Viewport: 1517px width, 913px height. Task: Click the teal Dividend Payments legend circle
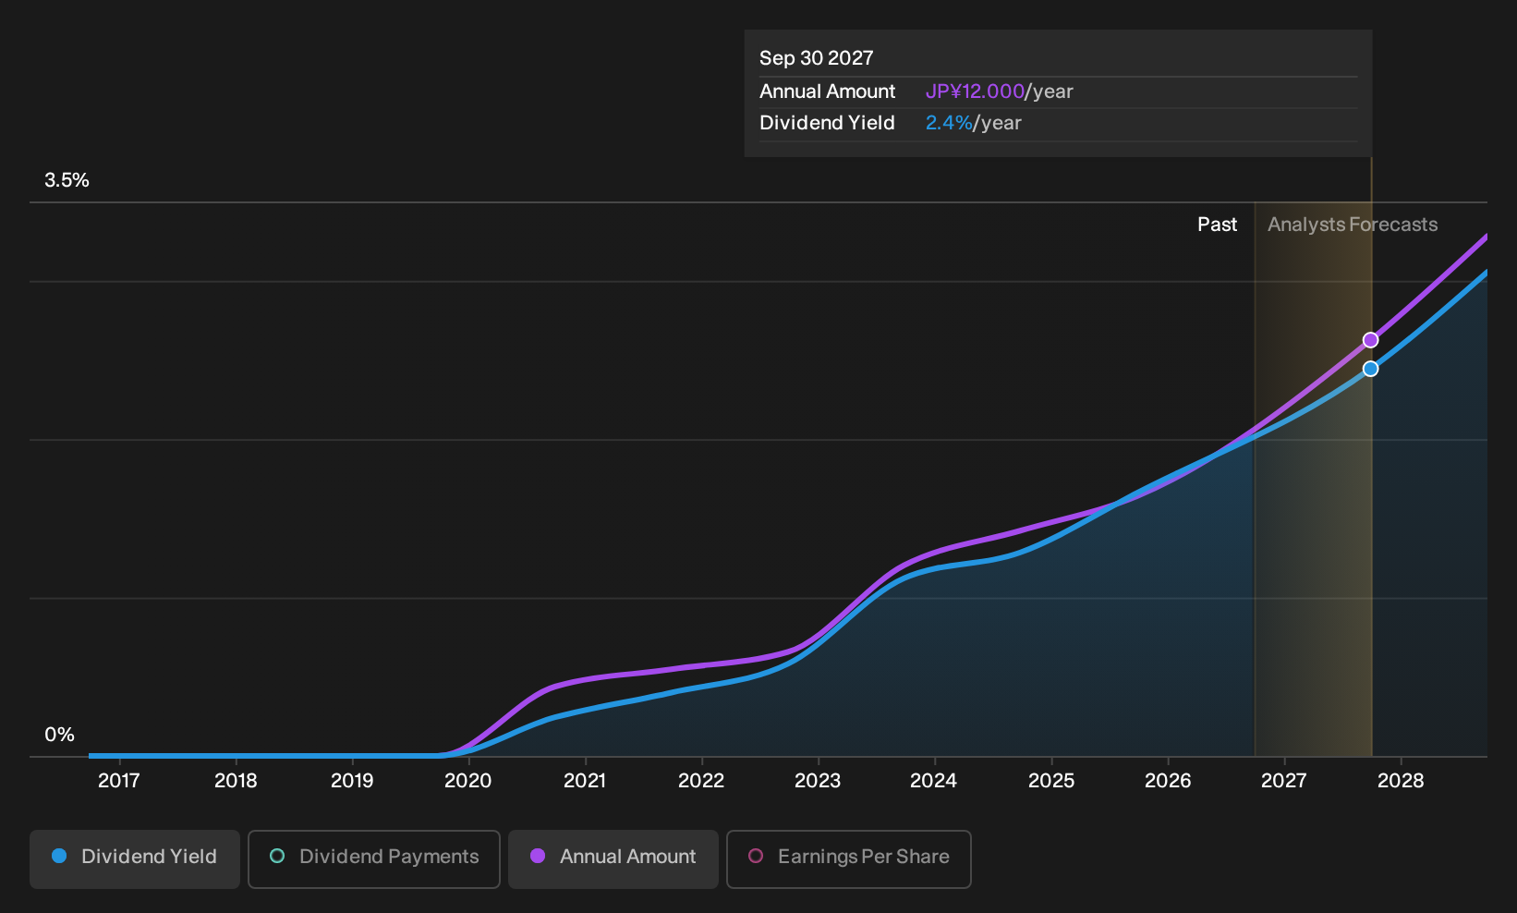[277, 856]
